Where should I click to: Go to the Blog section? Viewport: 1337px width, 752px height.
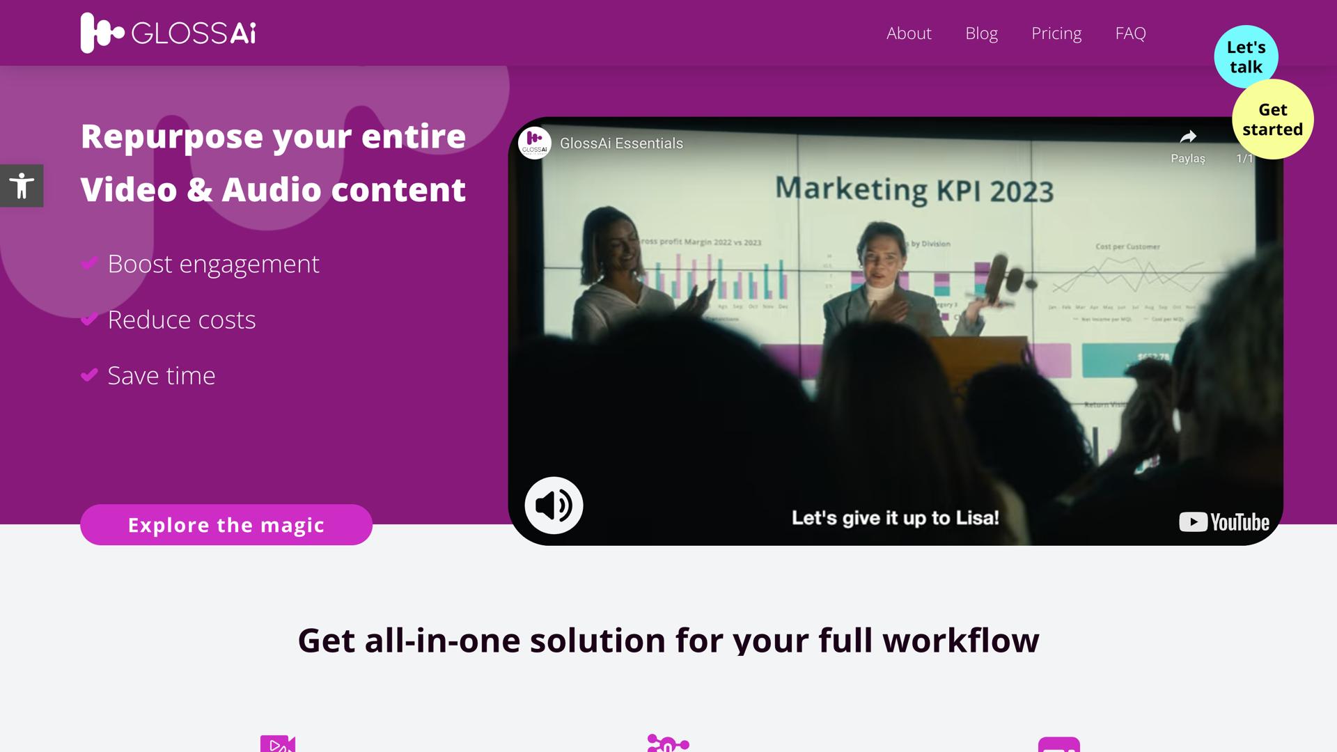tap(981, 33)
